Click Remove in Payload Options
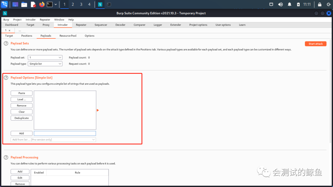 (22, 105)
